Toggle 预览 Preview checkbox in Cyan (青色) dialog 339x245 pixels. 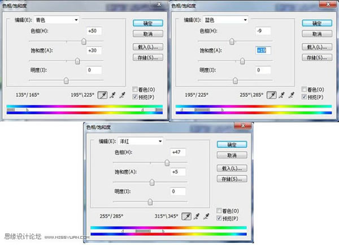coord(135,97)
